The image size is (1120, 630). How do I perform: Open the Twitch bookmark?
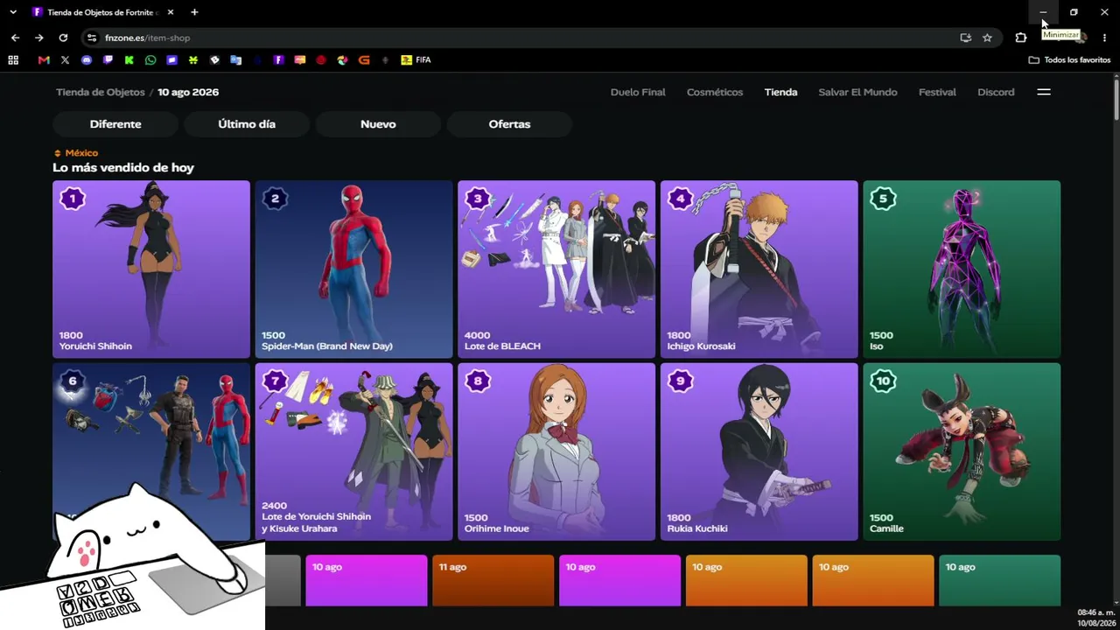(x=108, y=60)
